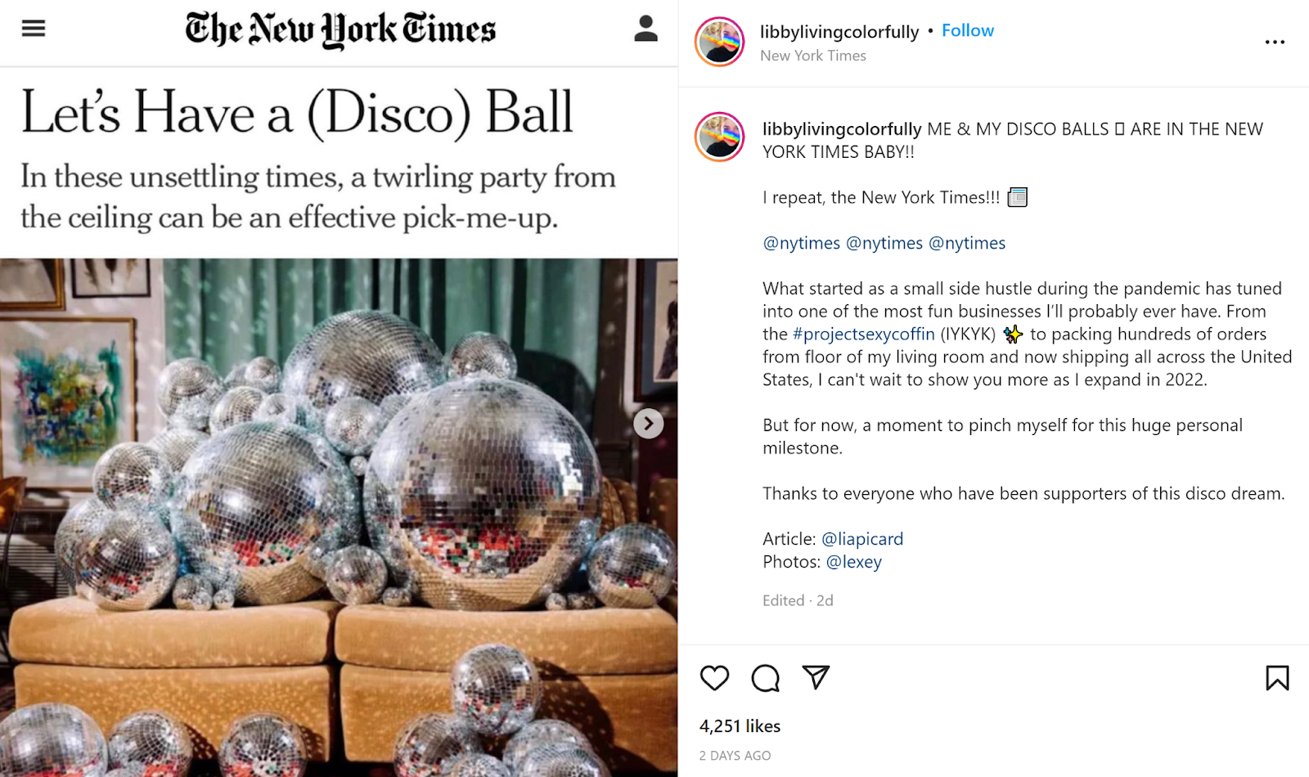Open the caption profile avatar
This screenshot has height=777, width=1309.
point(720,137)
